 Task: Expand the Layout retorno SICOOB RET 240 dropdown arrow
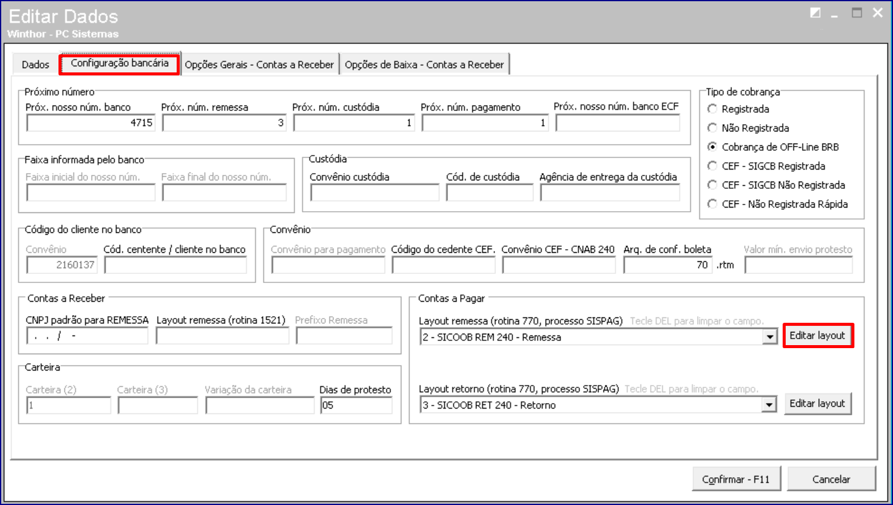[769, 405]
